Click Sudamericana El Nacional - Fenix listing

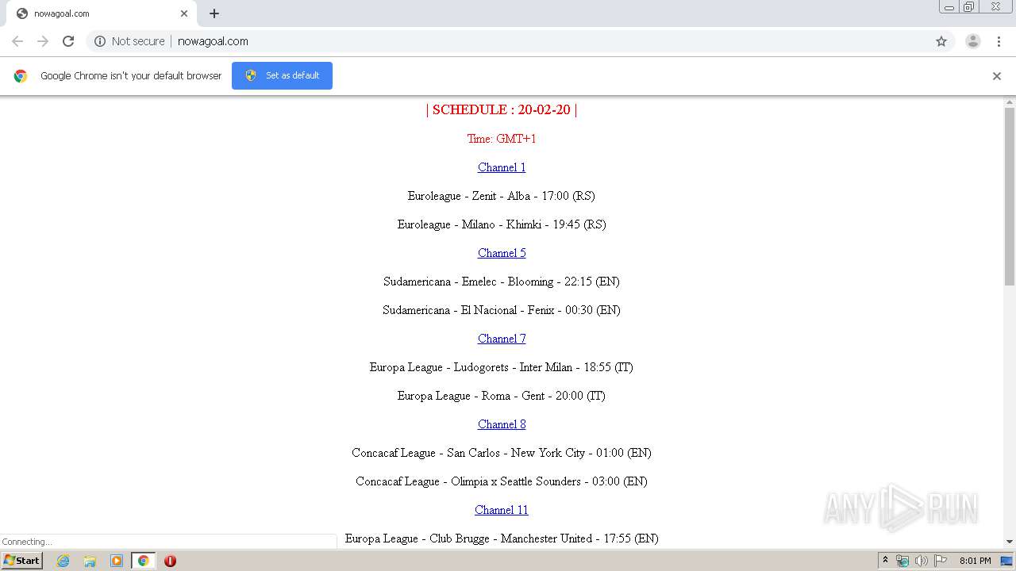[502, 310]
